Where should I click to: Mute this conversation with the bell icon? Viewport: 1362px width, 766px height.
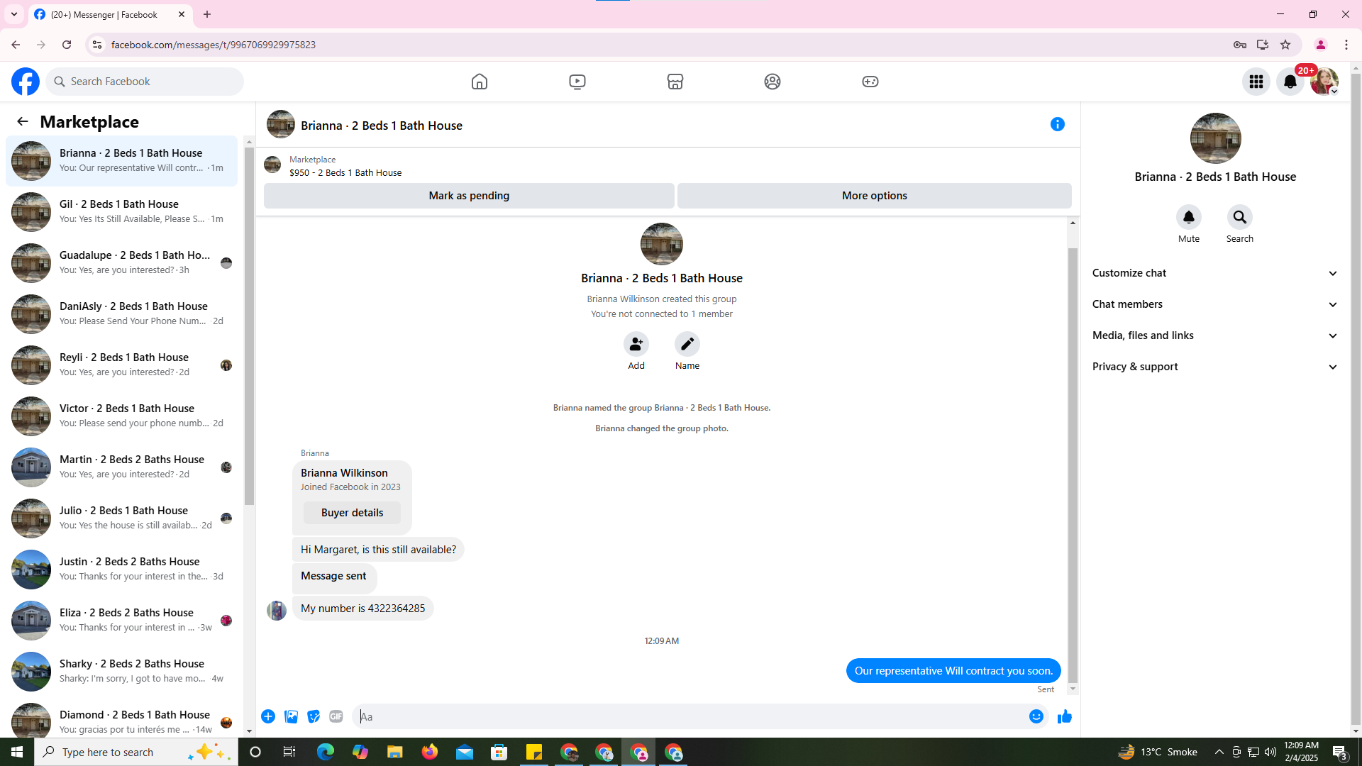pyautogui.click(x=1189, y=217)
